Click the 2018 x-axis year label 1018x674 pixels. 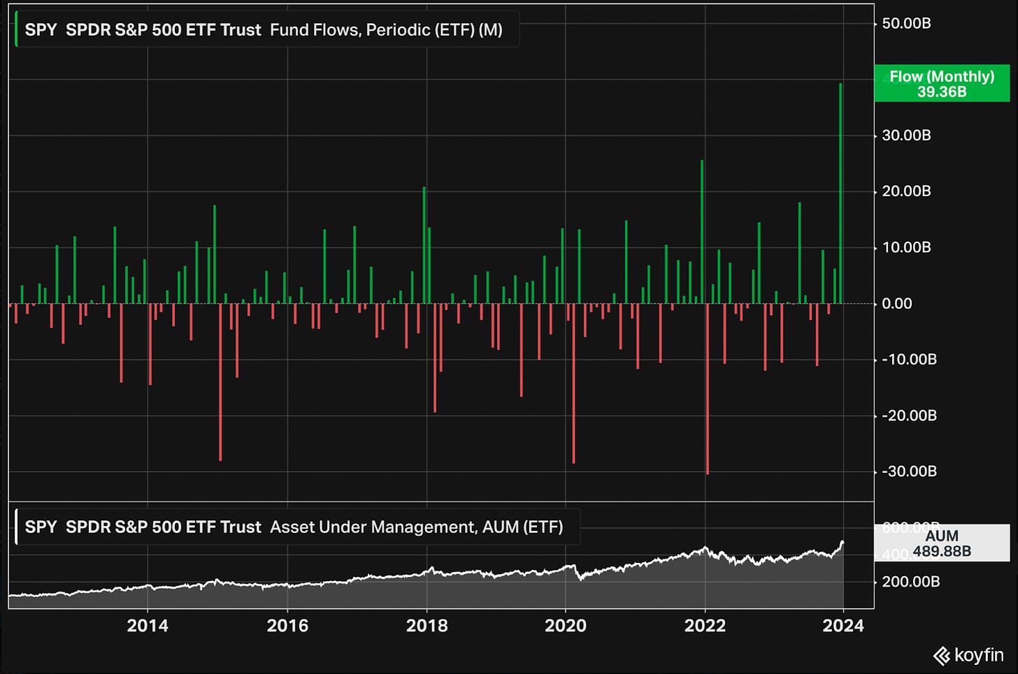point(426,625)
